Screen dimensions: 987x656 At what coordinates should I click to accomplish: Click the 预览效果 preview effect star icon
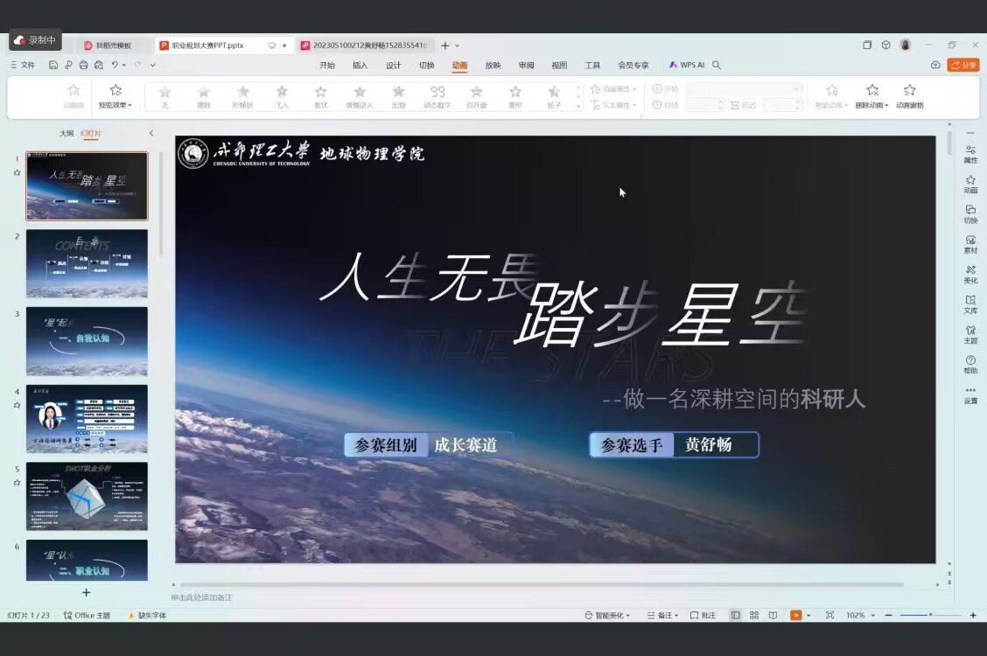tap(115, 90)
